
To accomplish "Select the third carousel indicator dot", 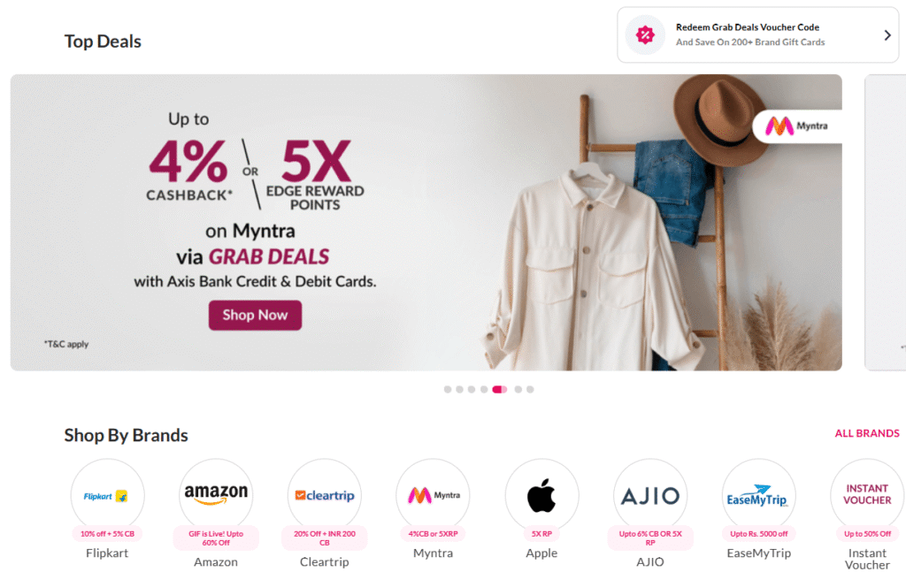I will tap(472, 390).
